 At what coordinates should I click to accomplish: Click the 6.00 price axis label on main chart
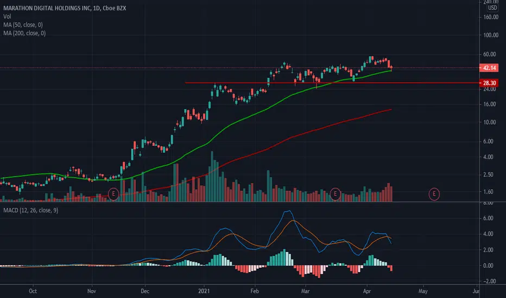488,141
